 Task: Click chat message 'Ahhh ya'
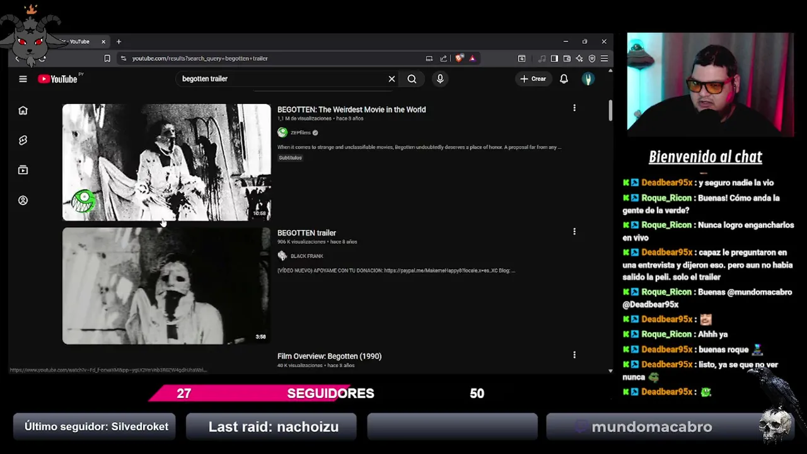tap(712, 334)
